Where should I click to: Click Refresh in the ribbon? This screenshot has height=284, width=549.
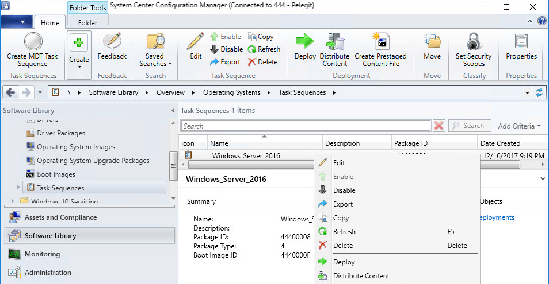264,49
